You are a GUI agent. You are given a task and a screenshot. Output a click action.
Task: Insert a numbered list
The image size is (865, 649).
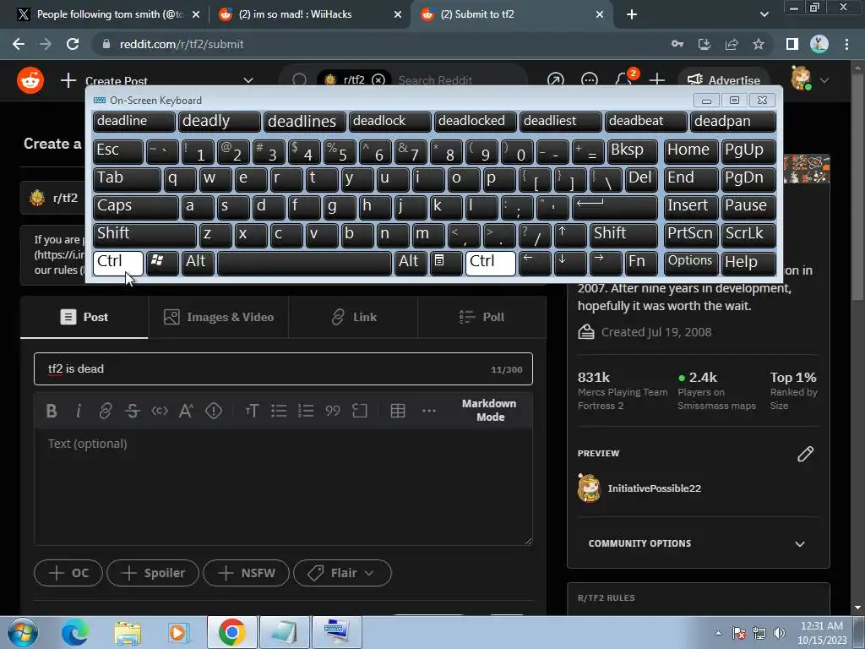pos(306,411)
